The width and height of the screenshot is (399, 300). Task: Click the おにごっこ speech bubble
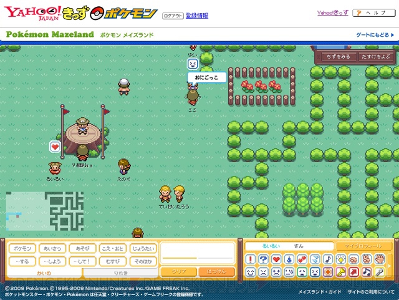(206, 77)
